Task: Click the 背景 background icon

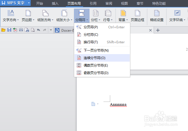Action: point(123,13)
